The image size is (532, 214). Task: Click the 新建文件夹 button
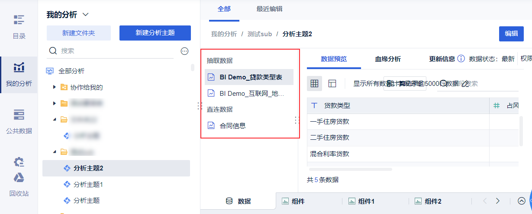pyautogui.click(x=79, y=33)
